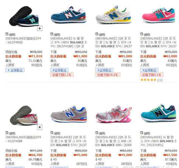Open the blue ML574CBR sneaker image
Image resolution: width=179 pixels, height=168 pixels.
tap(69, 15)
